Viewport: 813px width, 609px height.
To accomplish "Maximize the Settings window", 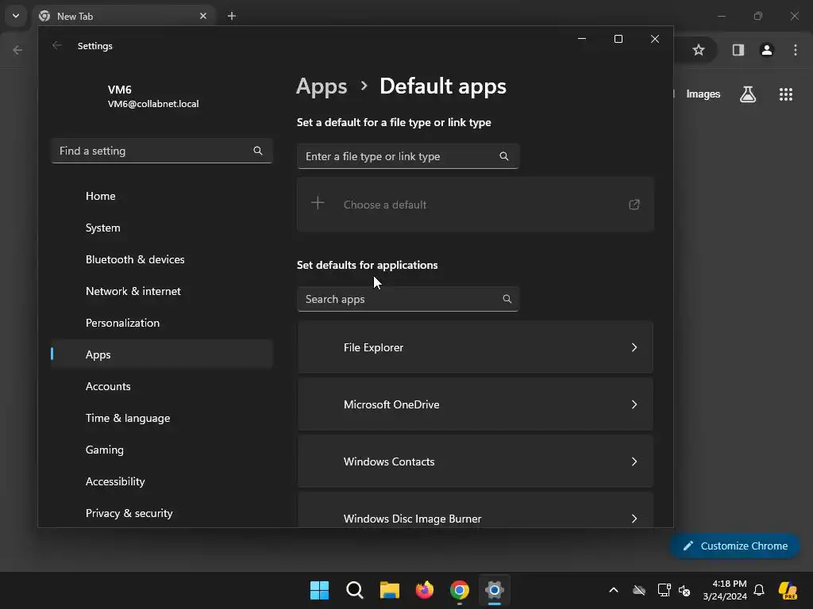I will 618,39.
